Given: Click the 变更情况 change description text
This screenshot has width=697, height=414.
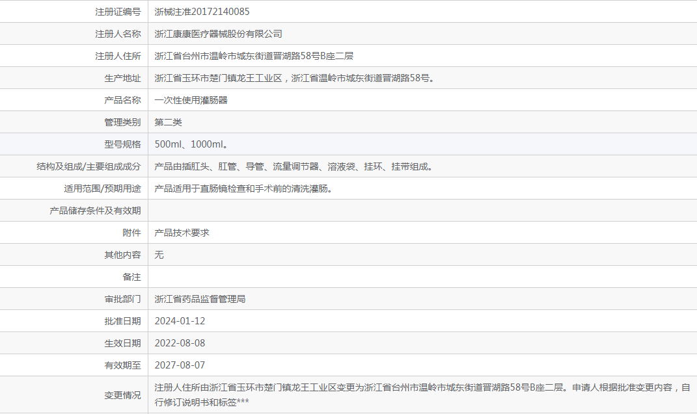Looking at the screenshot, I should (422, 395).
